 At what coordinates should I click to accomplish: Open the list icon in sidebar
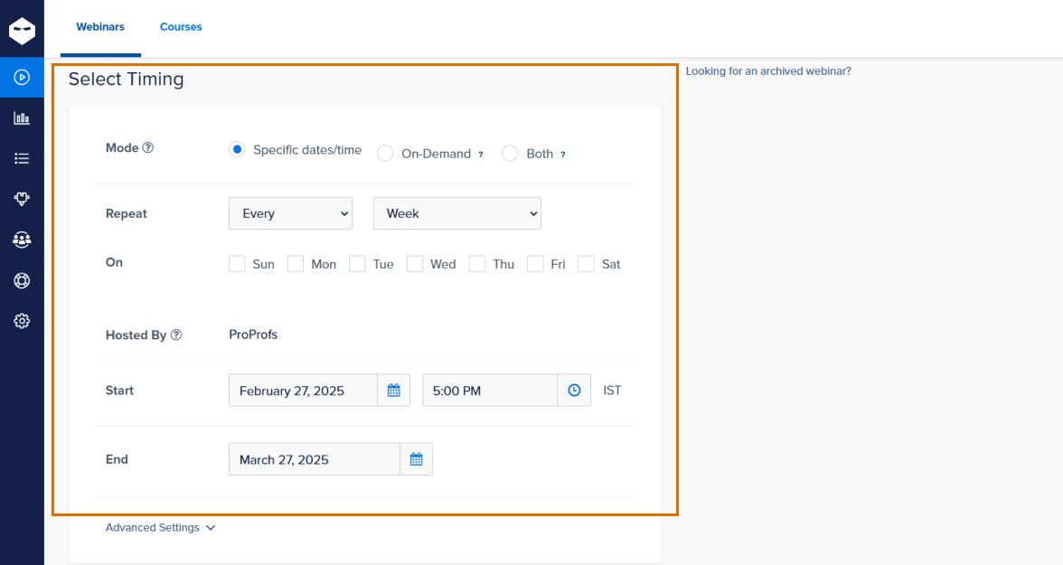22,158
